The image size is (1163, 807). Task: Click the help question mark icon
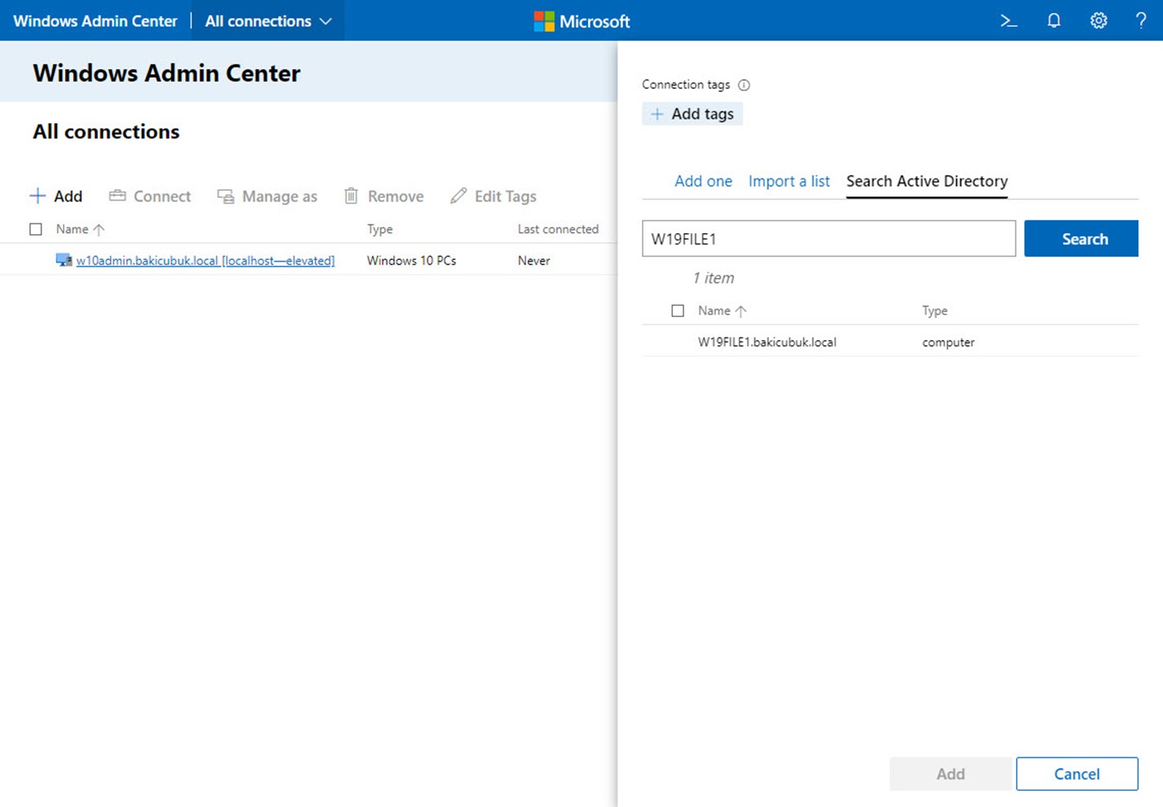tap(1140, 21)
